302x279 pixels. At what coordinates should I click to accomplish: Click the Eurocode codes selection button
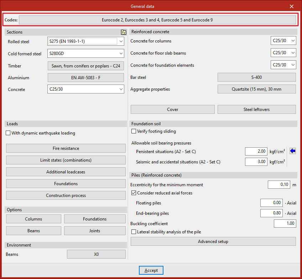157,20
